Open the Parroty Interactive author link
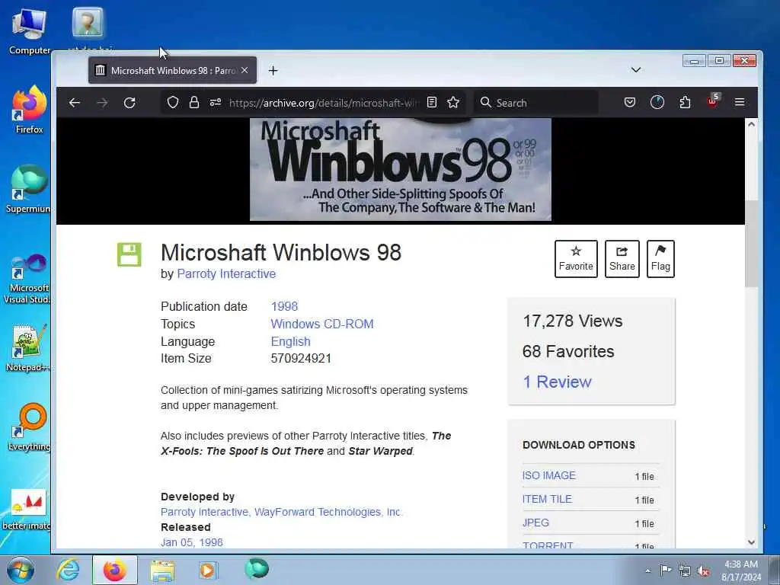 coord(226,274)
